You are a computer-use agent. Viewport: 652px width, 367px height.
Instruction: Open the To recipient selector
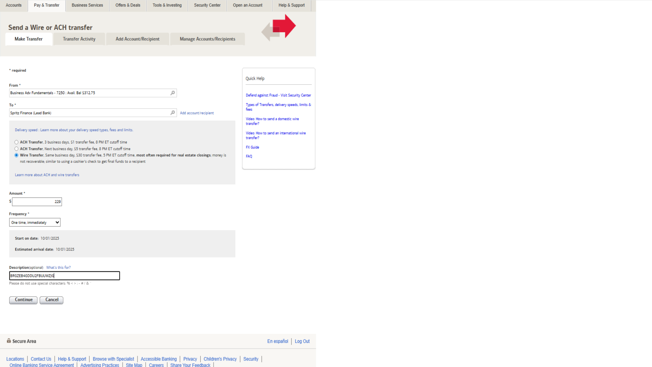[89, 113]
